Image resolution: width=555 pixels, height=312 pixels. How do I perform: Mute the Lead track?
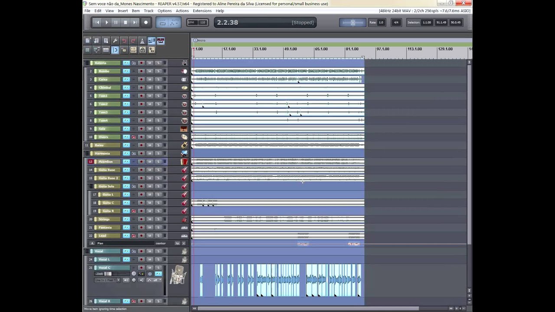150,236
